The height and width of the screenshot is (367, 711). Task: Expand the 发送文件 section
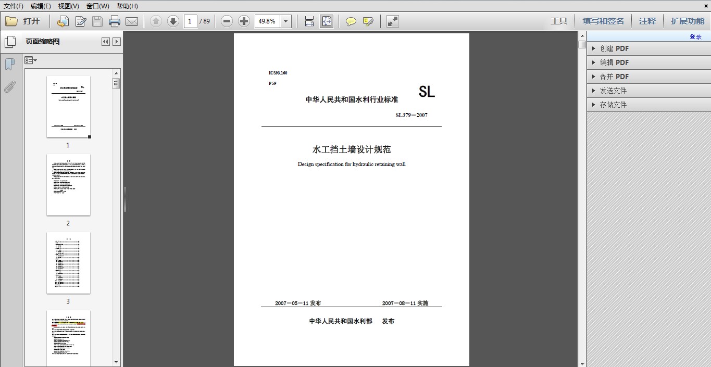coord(649,91)
